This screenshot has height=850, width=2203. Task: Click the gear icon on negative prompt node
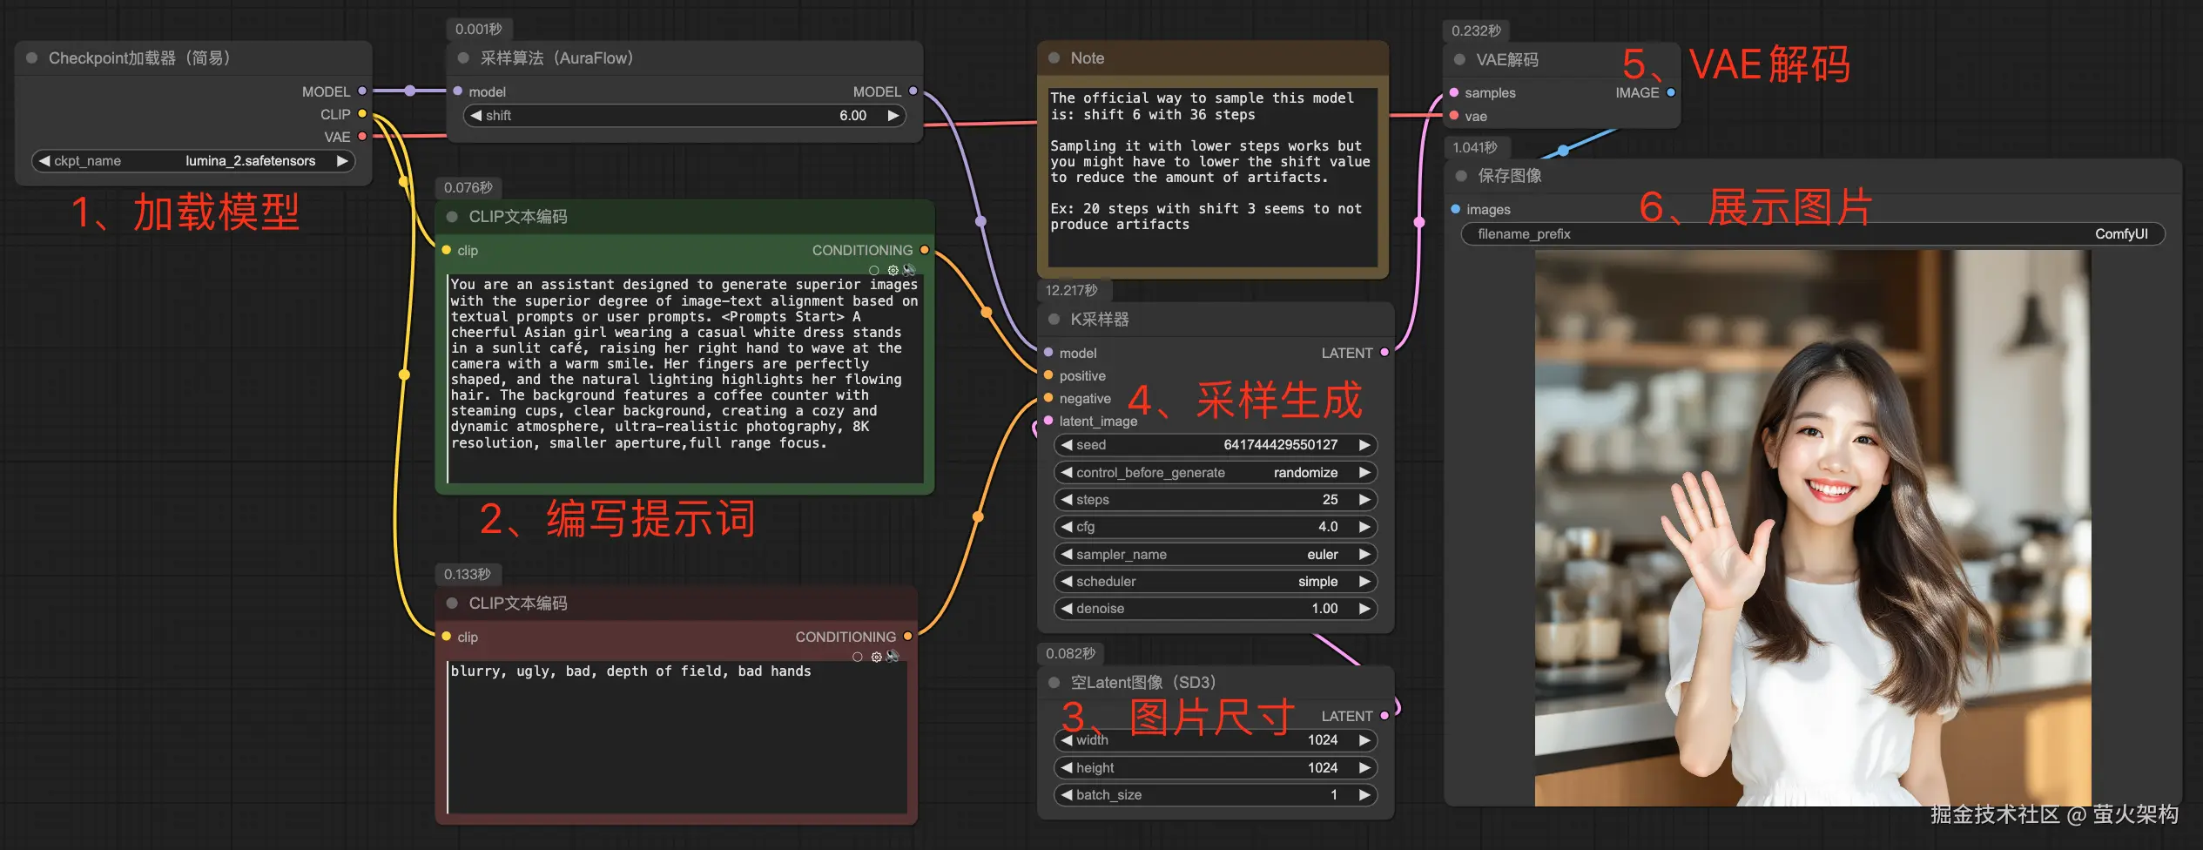(876, 657)
